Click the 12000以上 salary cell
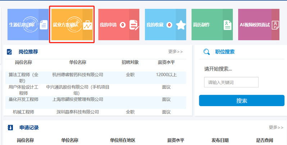 [x=166, y=75]
